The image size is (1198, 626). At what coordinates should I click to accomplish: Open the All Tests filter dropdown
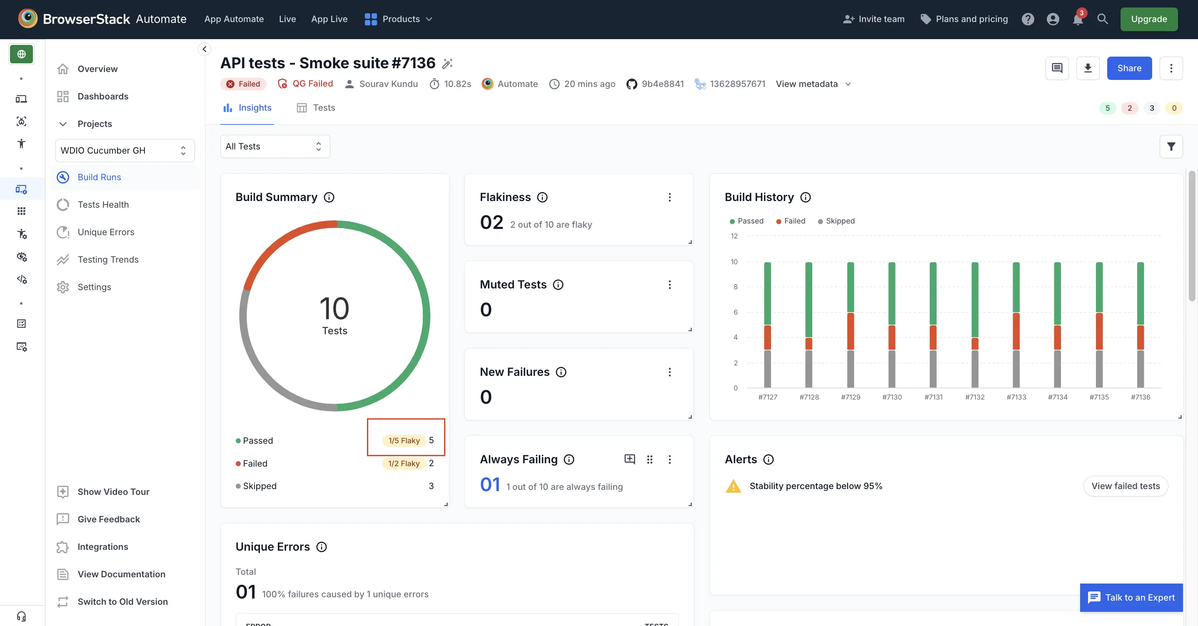tap(275, 147)
